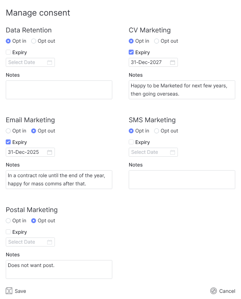Select Opt out for SMS Marketing

(157, 131)
